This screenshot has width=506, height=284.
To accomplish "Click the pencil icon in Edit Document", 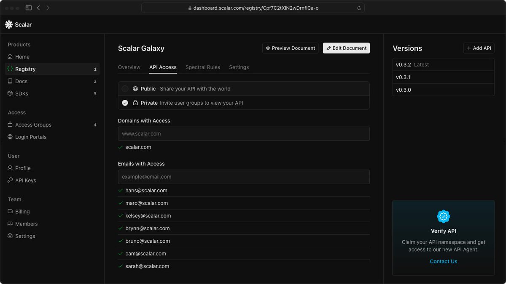I will click(329, 48).
